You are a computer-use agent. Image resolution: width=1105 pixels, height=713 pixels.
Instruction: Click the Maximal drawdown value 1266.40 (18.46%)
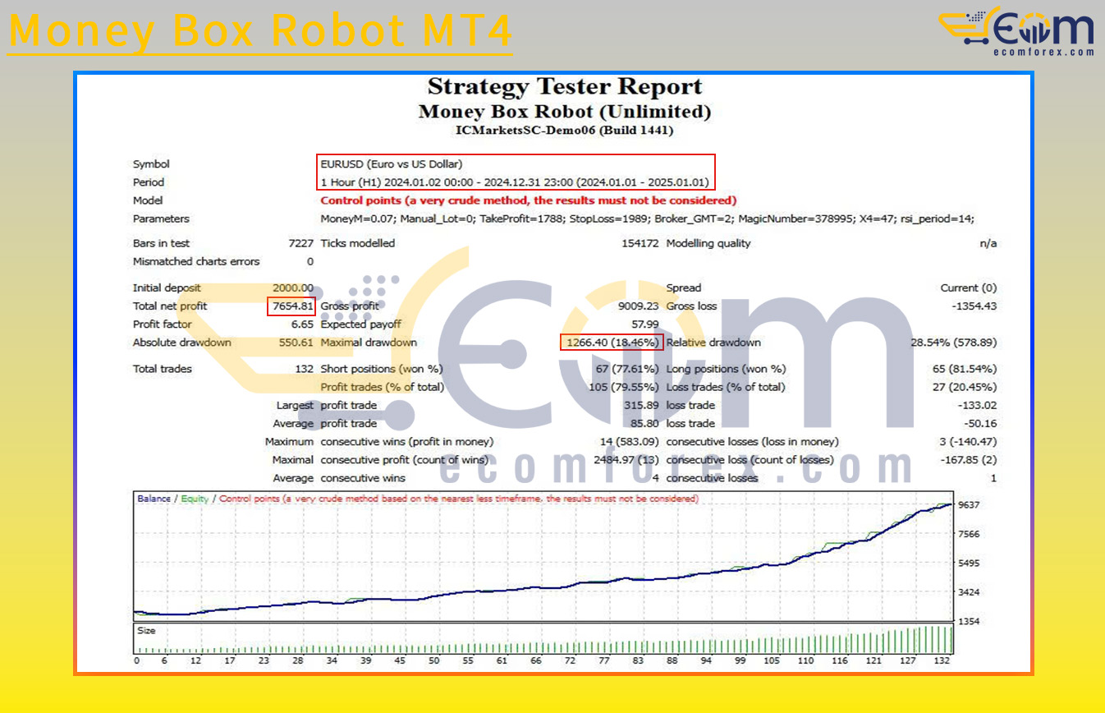(612, 343)
